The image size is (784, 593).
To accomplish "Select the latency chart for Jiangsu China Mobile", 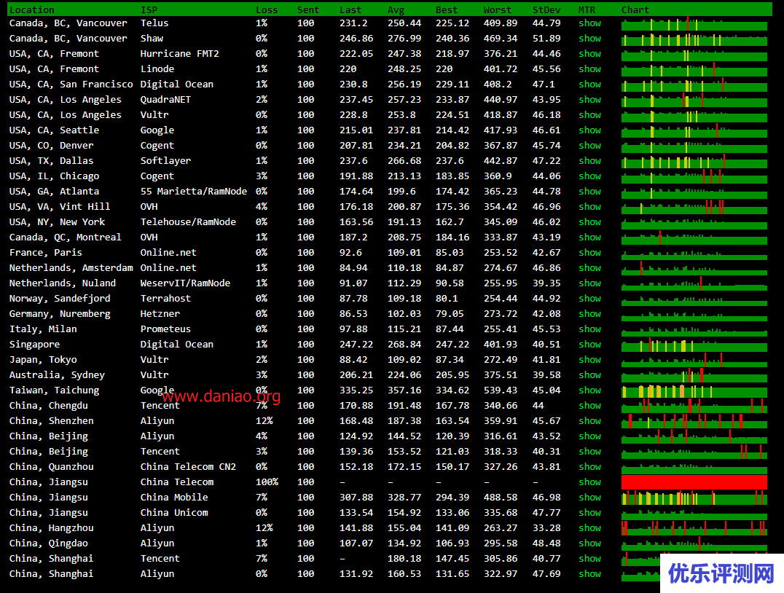I will [694, 498].
